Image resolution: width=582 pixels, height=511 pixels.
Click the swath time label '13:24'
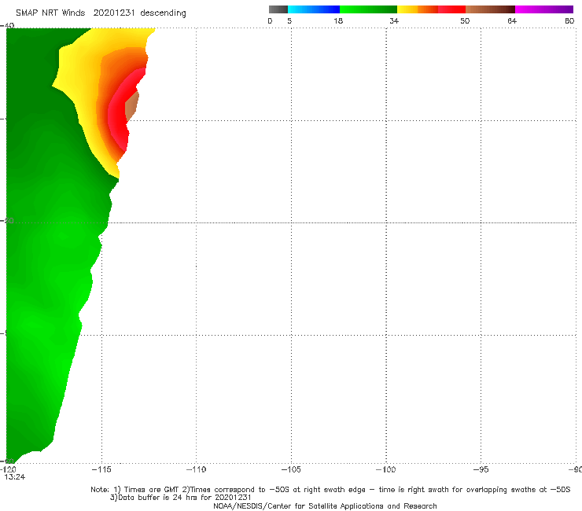click(x=15, y=477)
